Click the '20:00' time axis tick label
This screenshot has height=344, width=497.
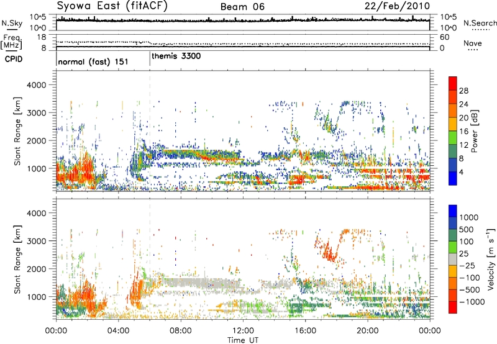tap(367, 331)
